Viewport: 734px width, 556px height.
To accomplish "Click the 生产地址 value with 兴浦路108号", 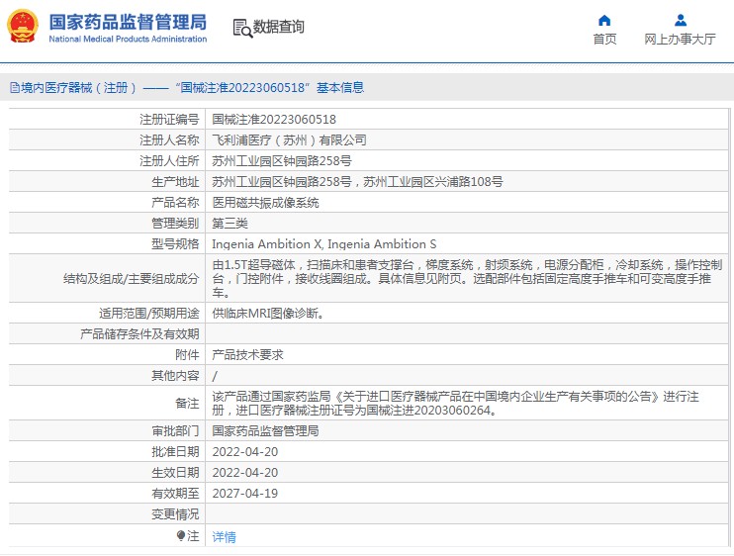I will [357, 182].
